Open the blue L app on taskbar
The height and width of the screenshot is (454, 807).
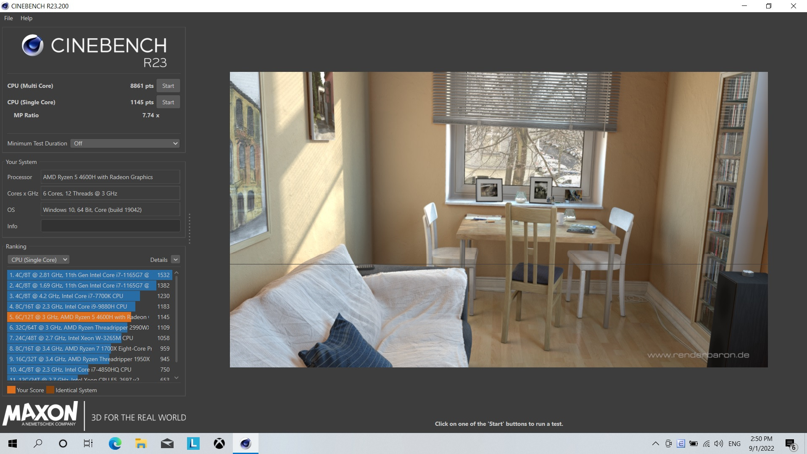[193, 443]
